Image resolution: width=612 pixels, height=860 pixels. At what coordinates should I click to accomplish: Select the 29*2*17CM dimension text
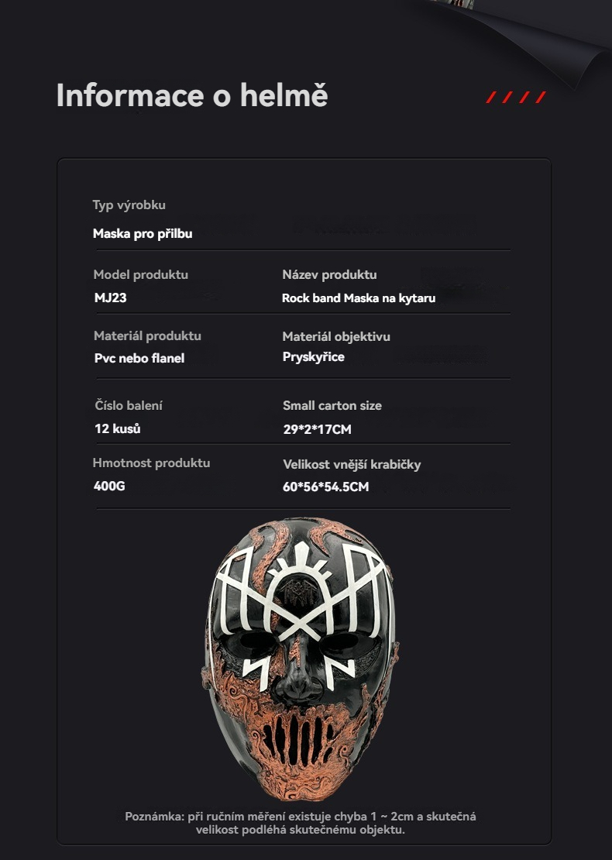coord(317,429)
